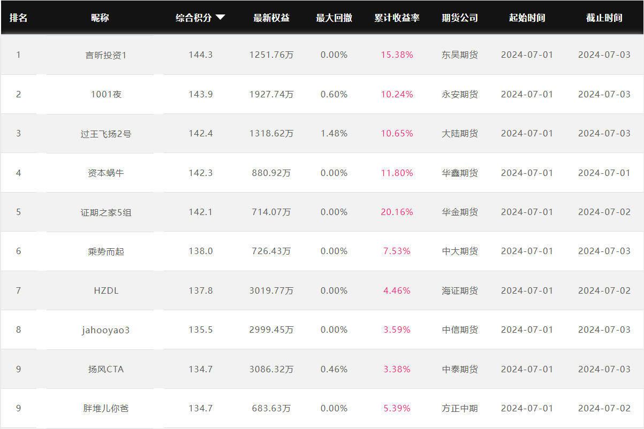Screen dimensions: 644x429
Task: Open trader 胖堆儿你爸
Action: point(106,408)
